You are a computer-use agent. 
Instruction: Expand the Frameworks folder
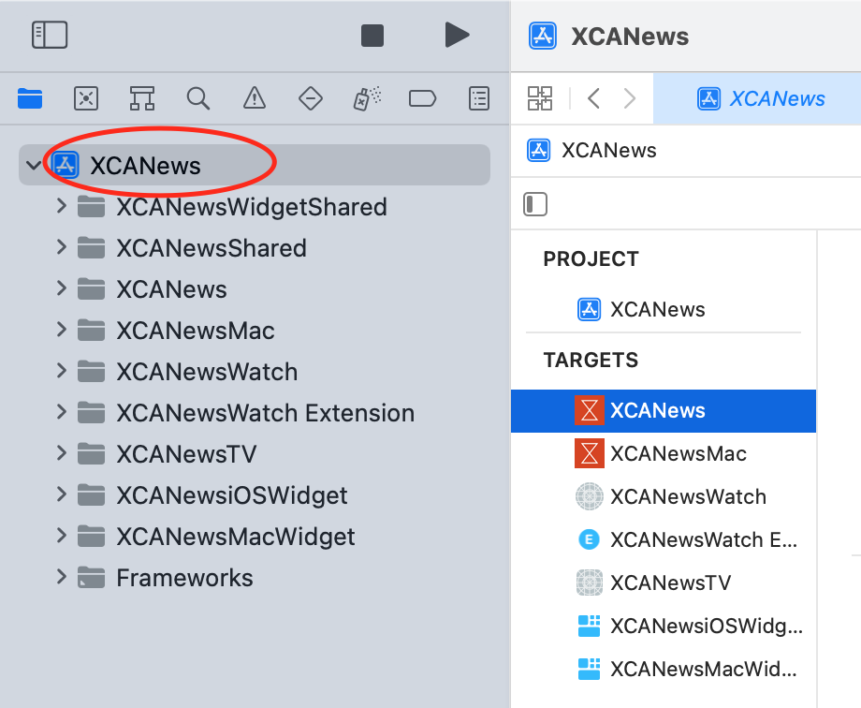62,577
